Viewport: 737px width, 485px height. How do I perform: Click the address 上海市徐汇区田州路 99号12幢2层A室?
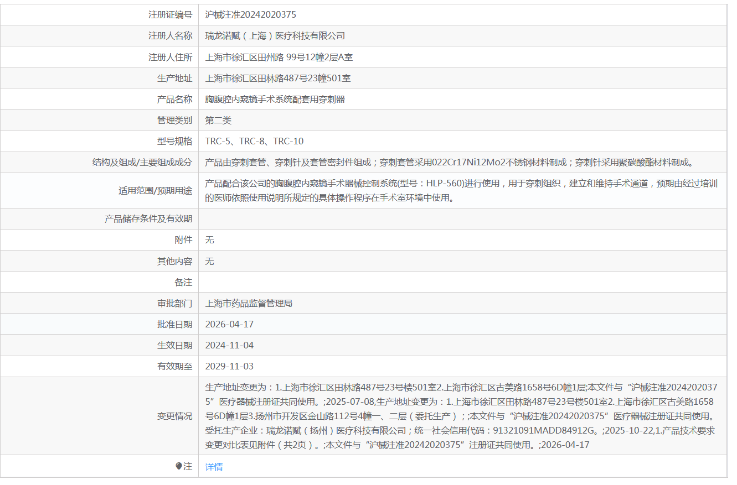coord(279,57)
